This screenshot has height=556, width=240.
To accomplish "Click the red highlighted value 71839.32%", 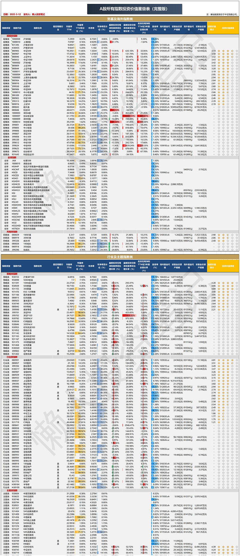I will (129, 316).
